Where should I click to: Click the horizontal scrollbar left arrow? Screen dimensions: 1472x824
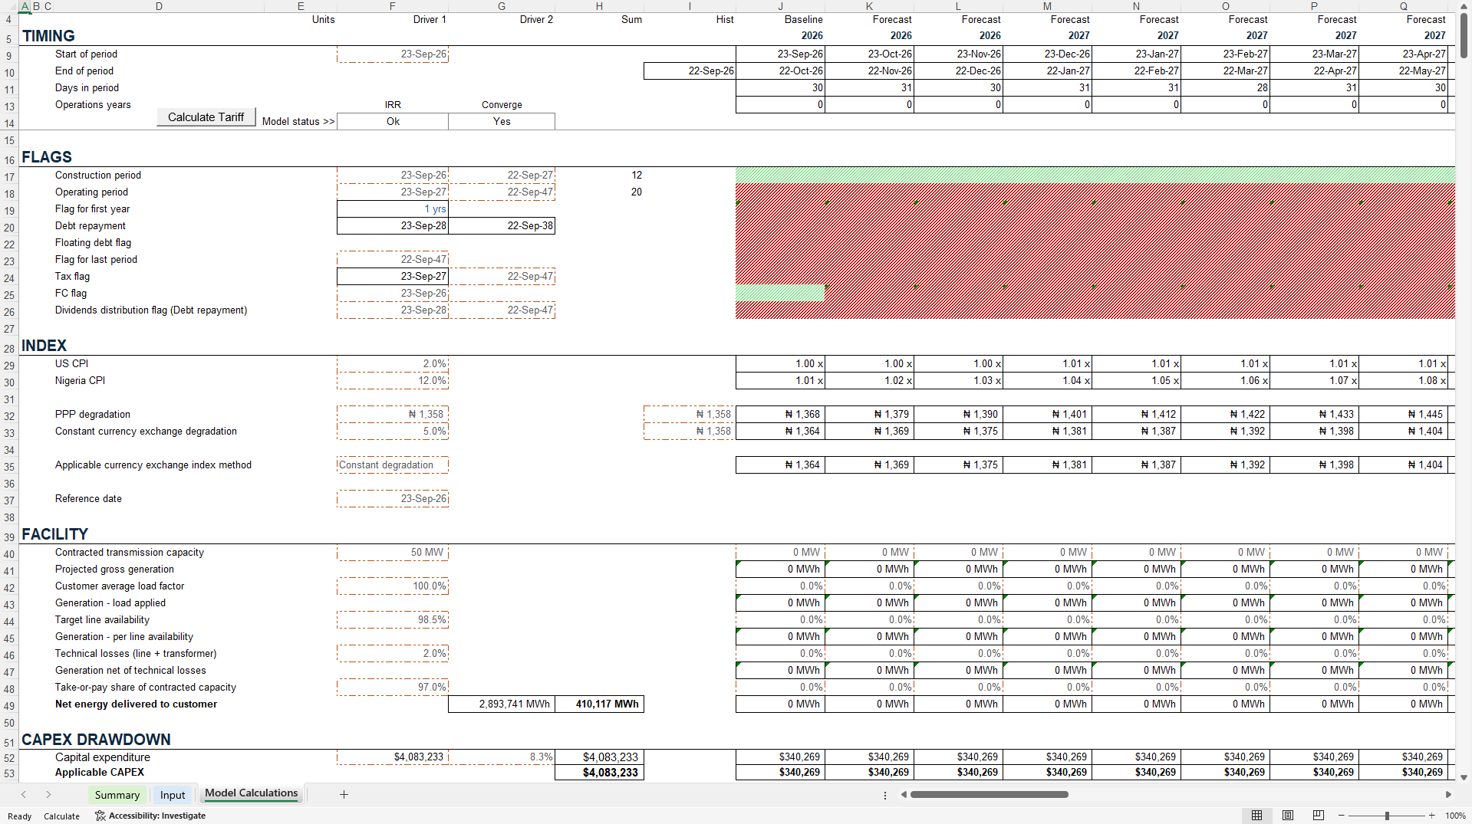click(904, 795)
